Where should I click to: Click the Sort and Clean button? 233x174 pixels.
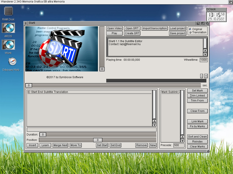coord(197,137)
